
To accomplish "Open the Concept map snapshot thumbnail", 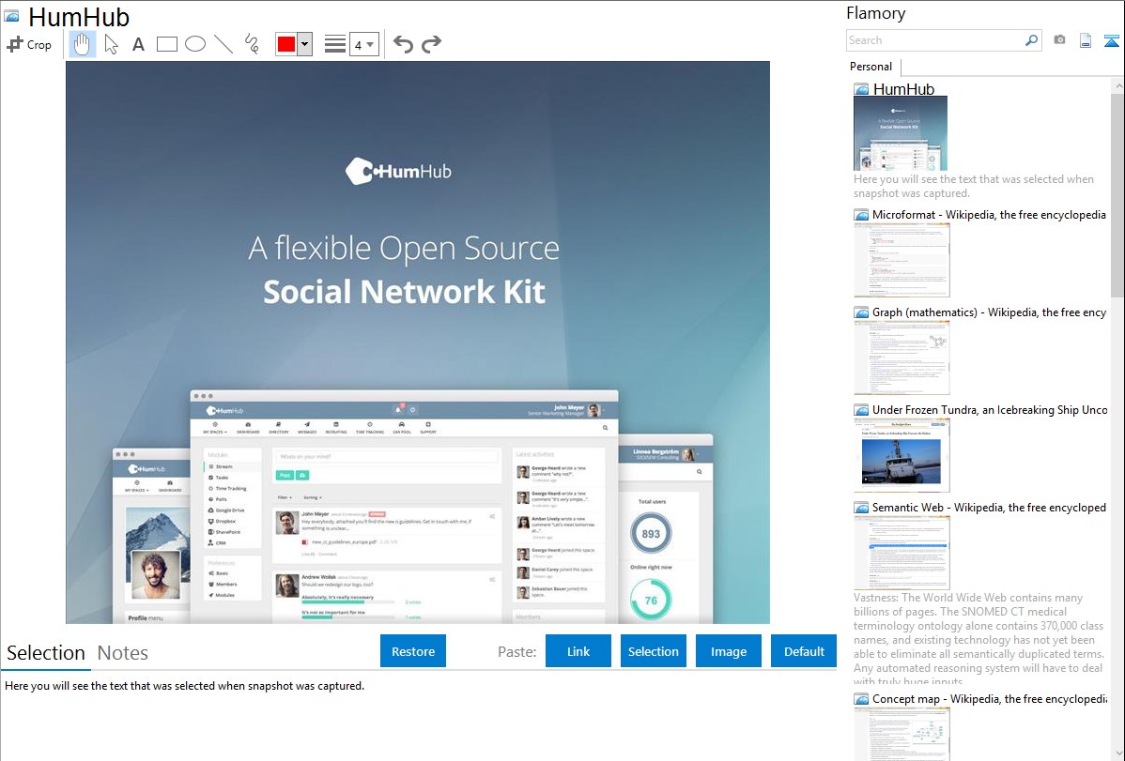I will pos(902,734).
